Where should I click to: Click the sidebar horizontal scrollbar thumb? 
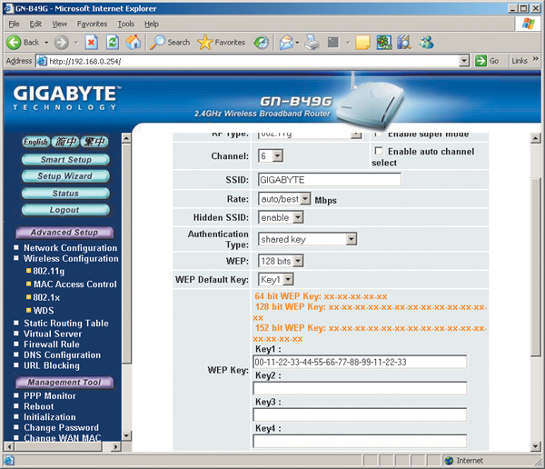pyautogui.click(x=58, y=446)
